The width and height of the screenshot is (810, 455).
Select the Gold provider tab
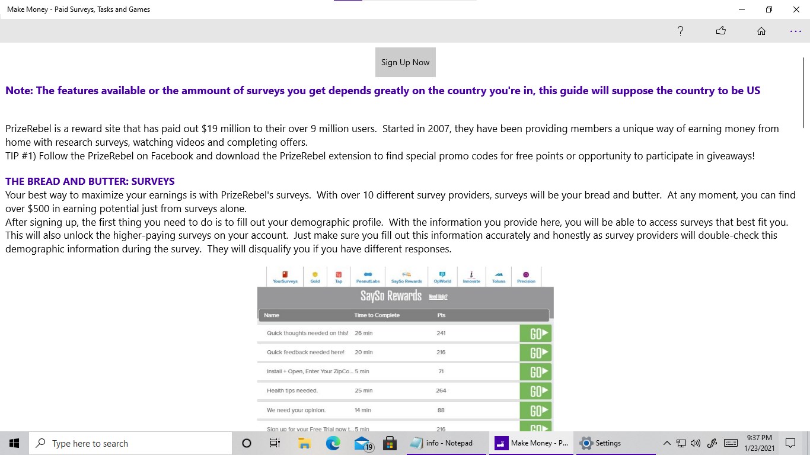point(315,277)
